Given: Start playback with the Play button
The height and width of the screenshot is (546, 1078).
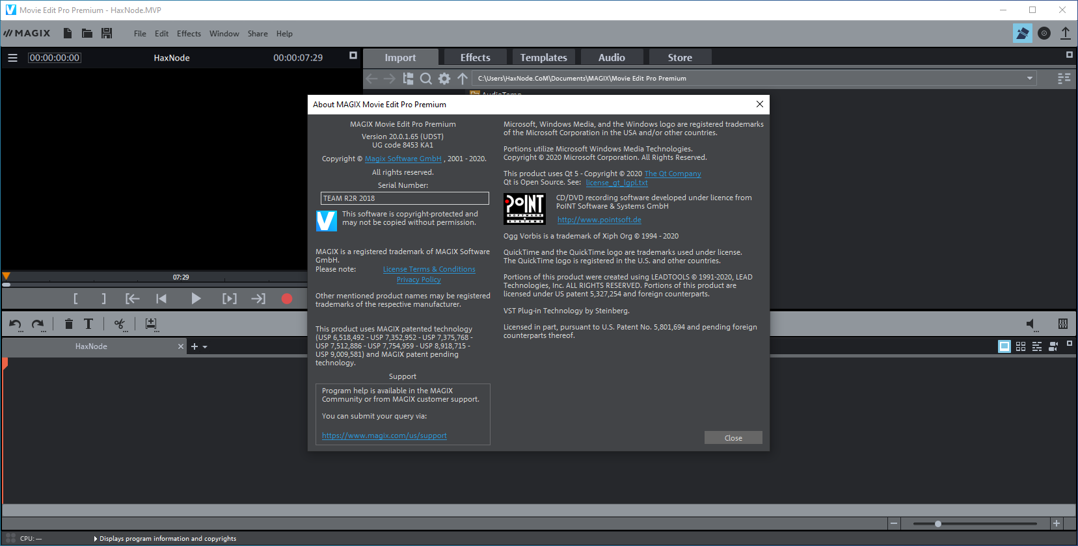Looking at the screenshot, I should coord(196,298).
